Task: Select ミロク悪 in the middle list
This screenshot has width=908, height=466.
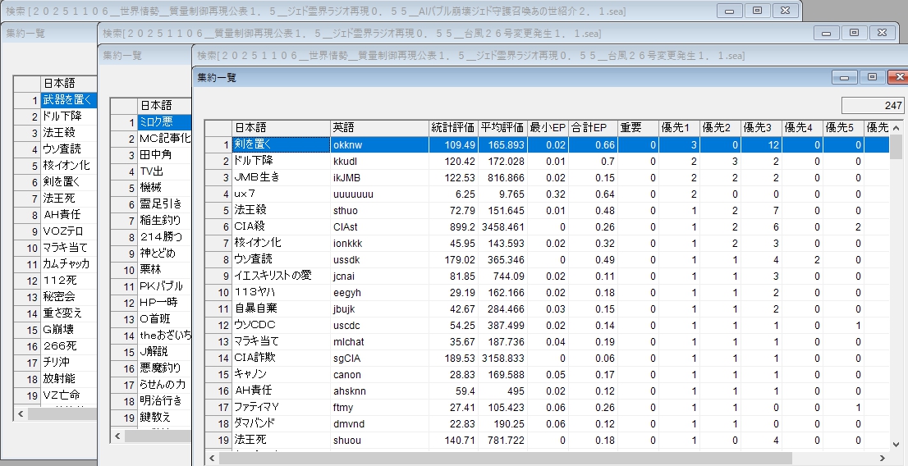Action: click(x=163, y=122)
